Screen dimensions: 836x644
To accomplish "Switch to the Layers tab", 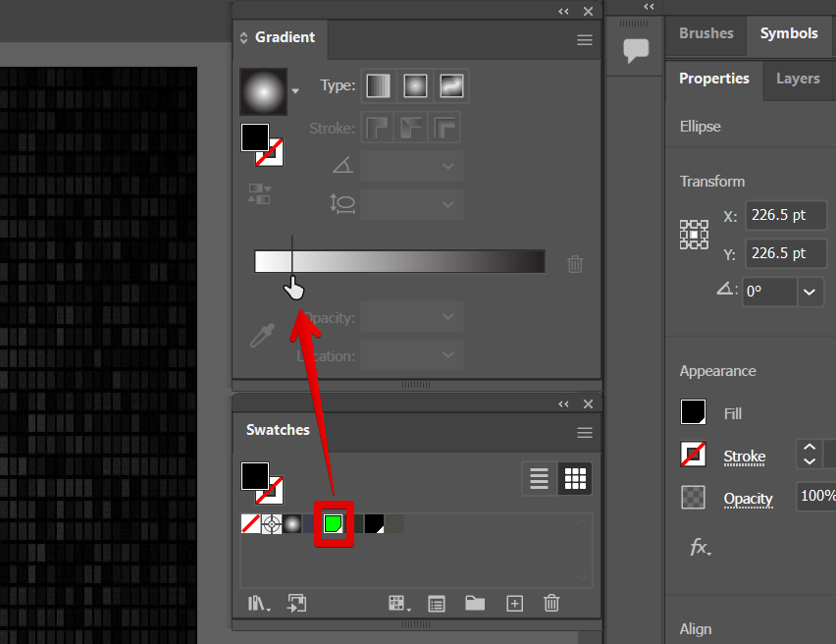I will (x=798, y=79).
